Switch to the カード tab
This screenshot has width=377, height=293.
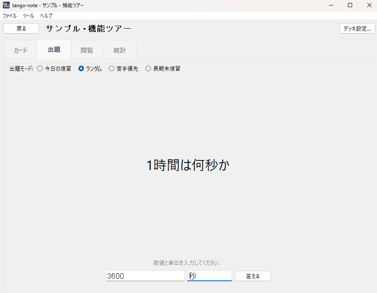coord(21,50)
